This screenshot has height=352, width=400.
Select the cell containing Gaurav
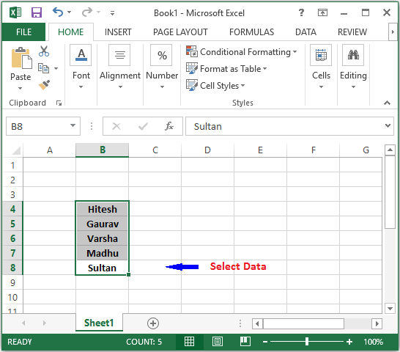tap(103, 224)
